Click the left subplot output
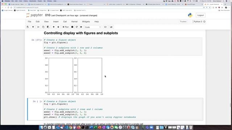 [x=61, y=75]
